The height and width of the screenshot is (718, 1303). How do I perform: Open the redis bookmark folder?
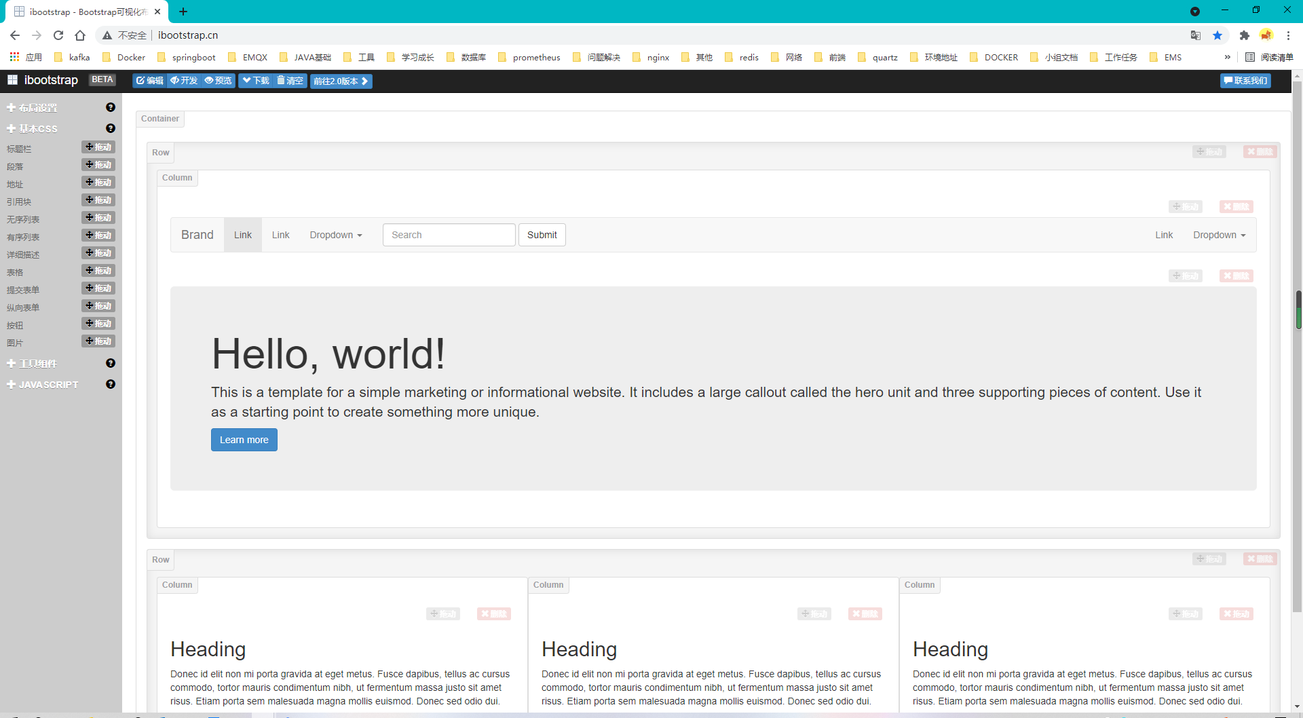742,57
